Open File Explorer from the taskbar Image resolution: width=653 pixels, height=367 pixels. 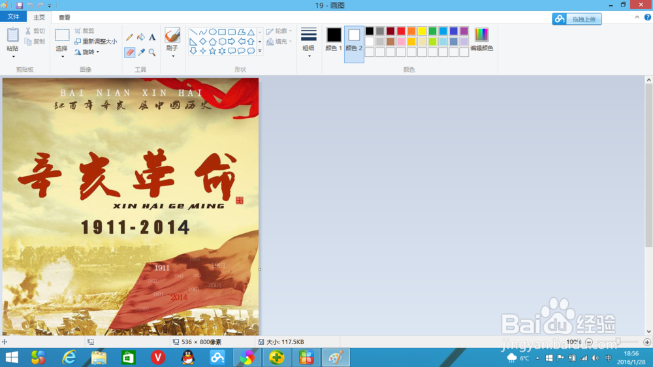pyautogui.click(x=99, y=357)
